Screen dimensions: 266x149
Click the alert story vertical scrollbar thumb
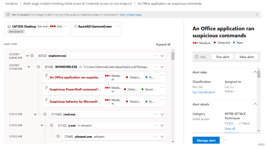tap(173, 56)
